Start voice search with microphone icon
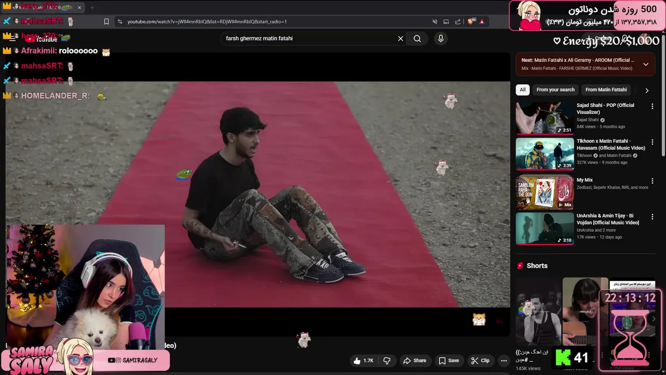This screenshot has width=666, height=375. pos(441,39)
